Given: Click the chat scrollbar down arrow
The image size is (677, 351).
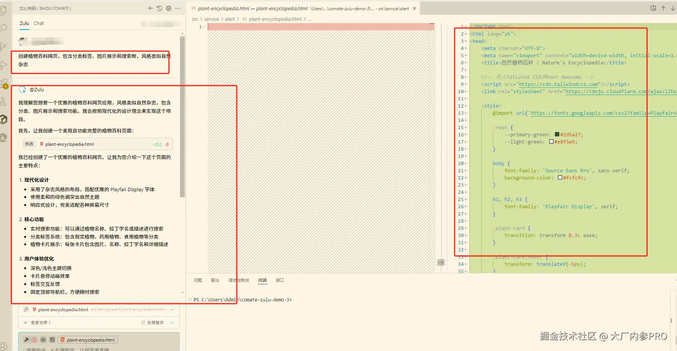Looking at the screenshot, I should (182, 293).
